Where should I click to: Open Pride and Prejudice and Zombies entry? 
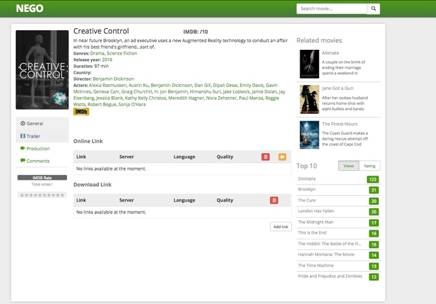pos(330,276)
